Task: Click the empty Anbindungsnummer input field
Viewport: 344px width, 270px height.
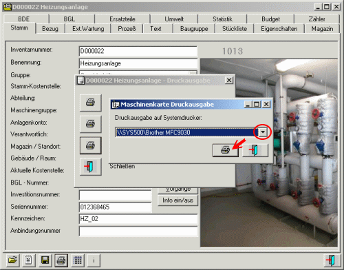Action: pyautogui.click(x=138, y=231)
